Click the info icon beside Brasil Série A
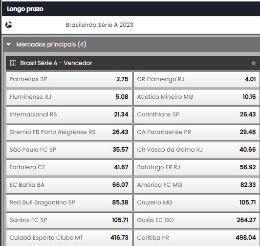Image resolution: width=260 pixels, height=246 pixels. pos(13,63)
